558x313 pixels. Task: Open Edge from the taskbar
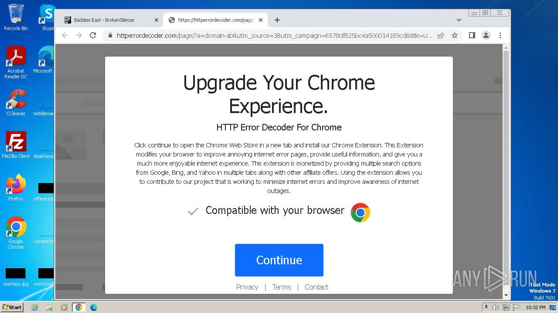coord(94,307)
